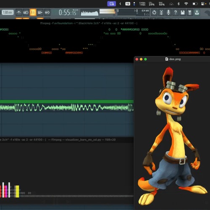Viewport: 210px width, 210px height.
Task: Minimize the dax.png window with yellow button
Action: [141, 59]
